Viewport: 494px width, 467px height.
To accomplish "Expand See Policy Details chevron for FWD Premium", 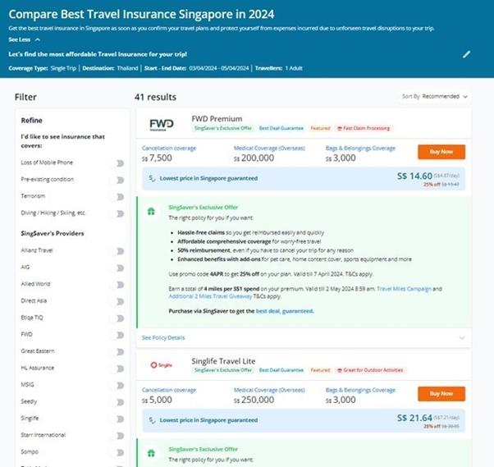I will coord(462,337).
